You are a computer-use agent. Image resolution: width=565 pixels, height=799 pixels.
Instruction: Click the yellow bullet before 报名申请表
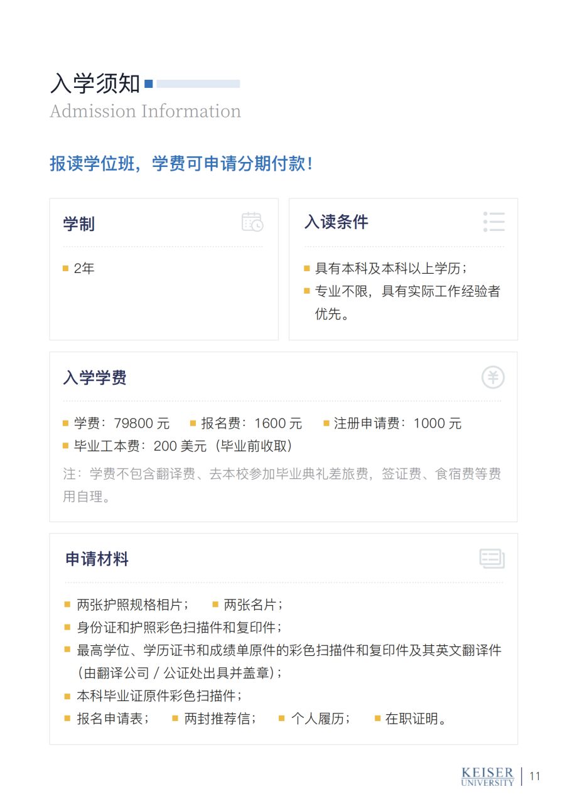pos(67,718)
